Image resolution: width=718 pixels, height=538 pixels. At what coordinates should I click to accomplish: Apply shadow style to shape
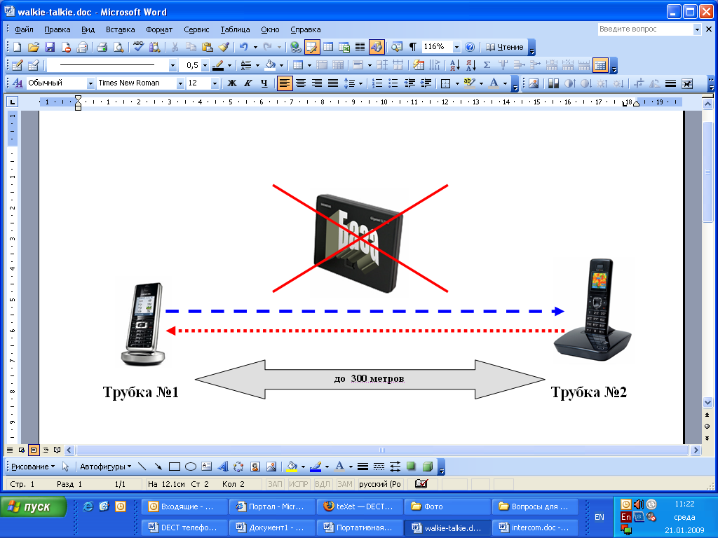(x=411, y=467)
